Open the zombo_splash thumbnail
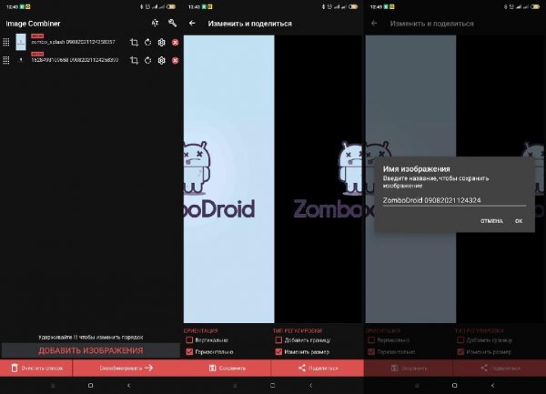Screen dimensions: 546x394 [21, 42]
